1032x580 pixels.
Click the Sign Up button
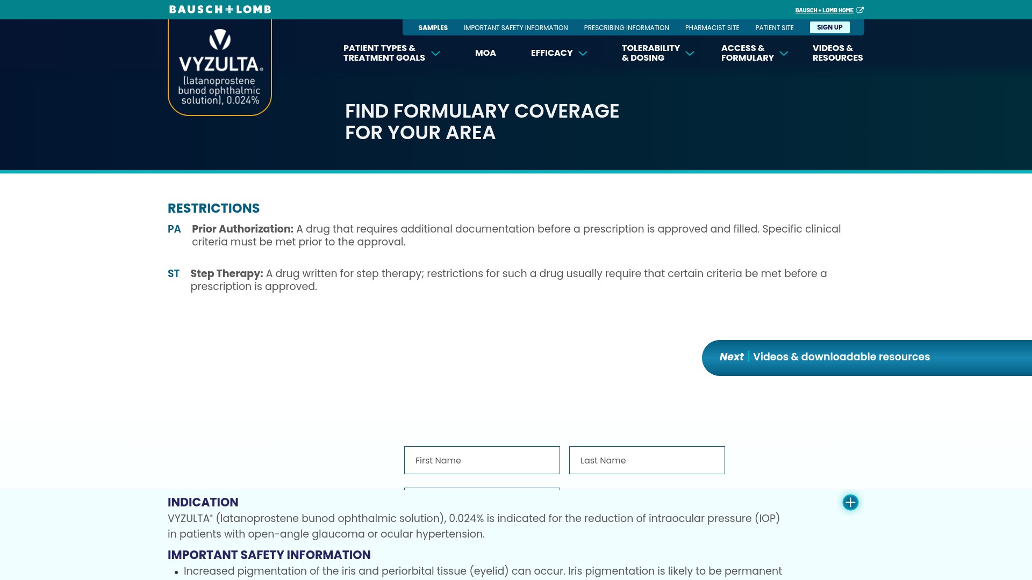click(829, 27)
